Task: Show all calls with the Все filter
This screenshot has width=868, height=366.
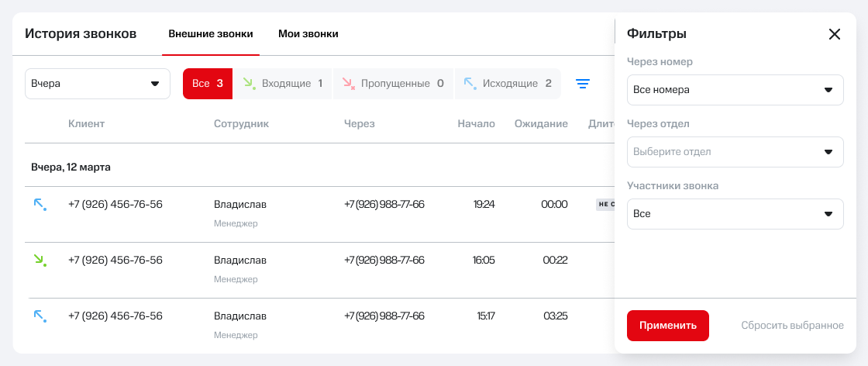Action: pyautogui.click(x=208, y=84)
